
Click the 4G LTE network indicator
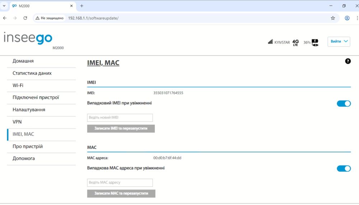(295, 43)
